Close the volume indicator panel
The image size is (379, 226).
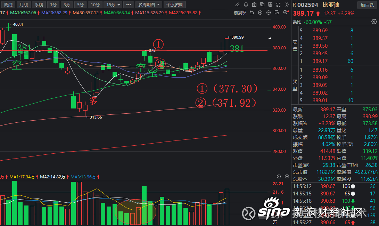click(x=279, y=177)
